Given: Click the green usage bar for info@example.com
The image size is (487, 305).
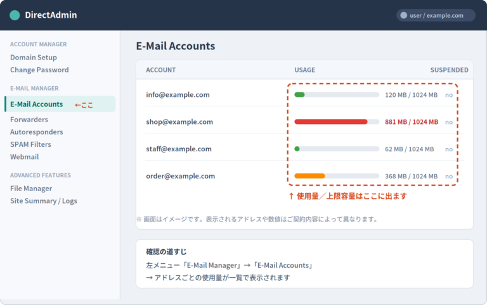Looking at the screenshot, I should click(337, 95).
